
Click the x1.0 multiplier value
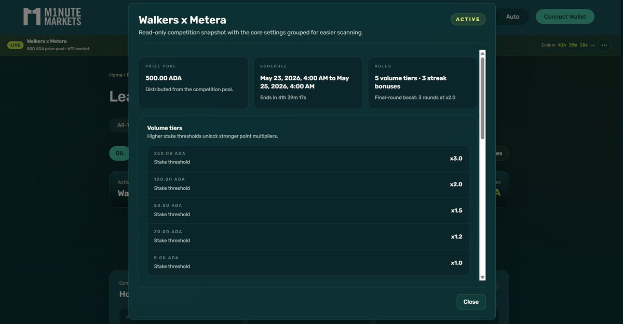456,263
